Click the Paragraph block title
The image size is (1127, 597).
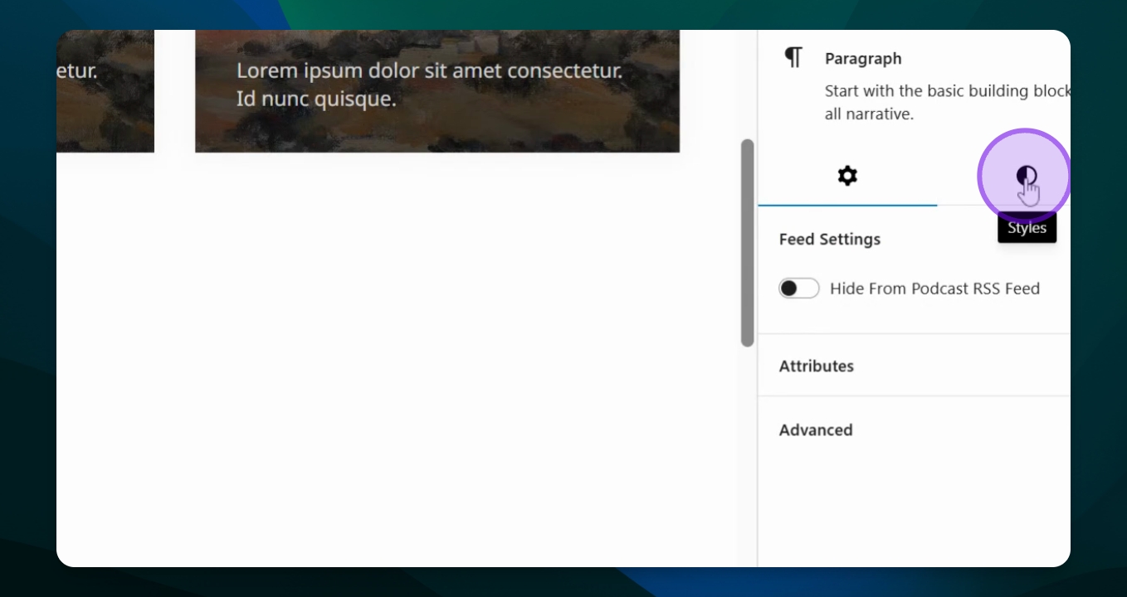[x=863, y=59]
